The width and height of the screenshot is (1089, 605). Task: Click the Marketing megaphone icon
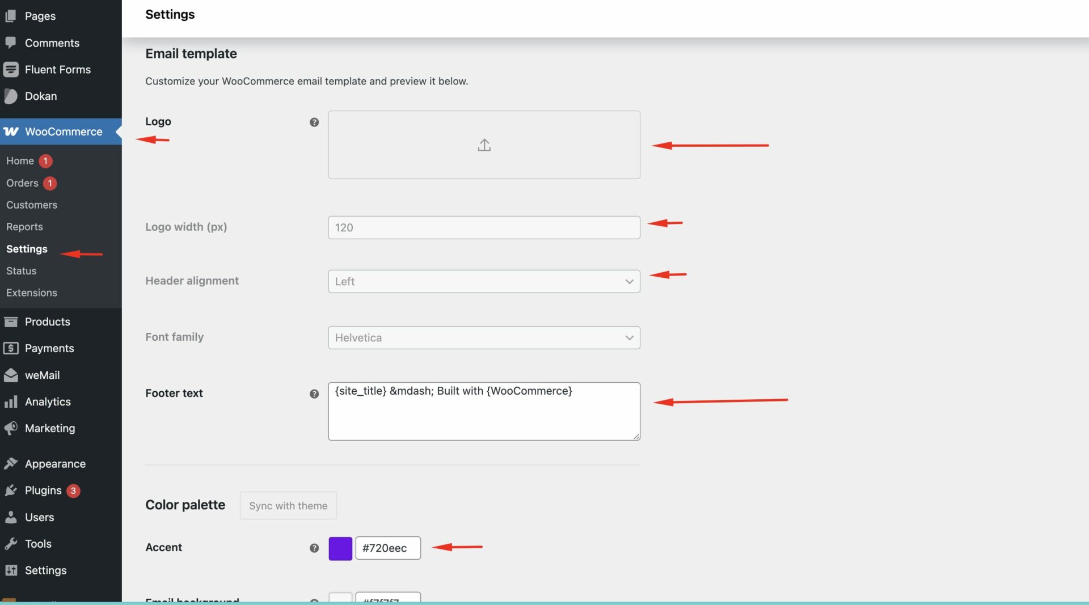click(x=11, y=429)
